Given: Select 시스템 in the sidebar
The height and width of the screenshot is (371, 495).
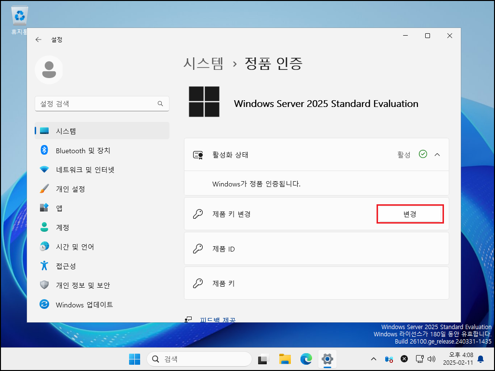Looking at the screenshot, I should point(102,131).
